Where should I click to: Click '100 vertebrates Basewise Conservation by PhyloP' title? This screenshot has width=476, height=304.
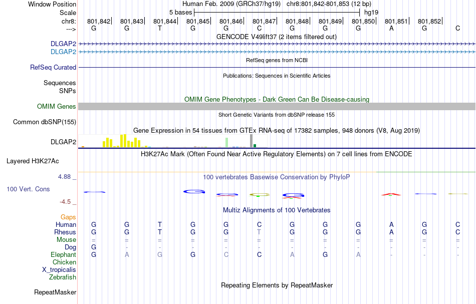277,177
